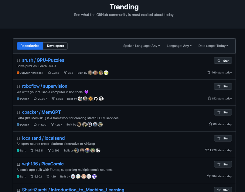View localsend stargazers count 44,631
This screenshot has height=192, width=245.
(x=37, y=150)
